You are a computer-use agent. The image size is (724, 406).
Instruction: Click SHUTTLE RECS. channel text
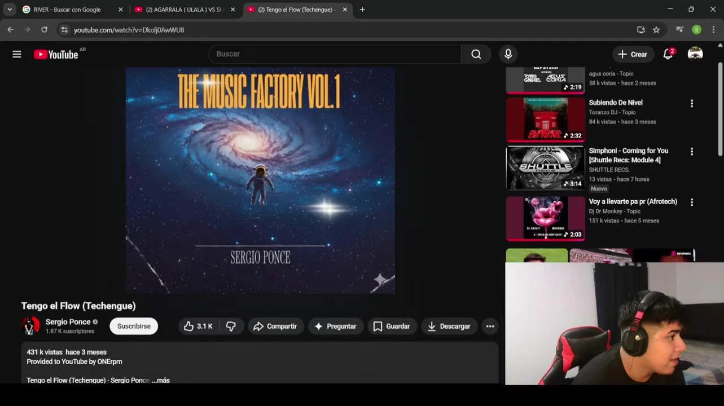[x=609, y=170]
